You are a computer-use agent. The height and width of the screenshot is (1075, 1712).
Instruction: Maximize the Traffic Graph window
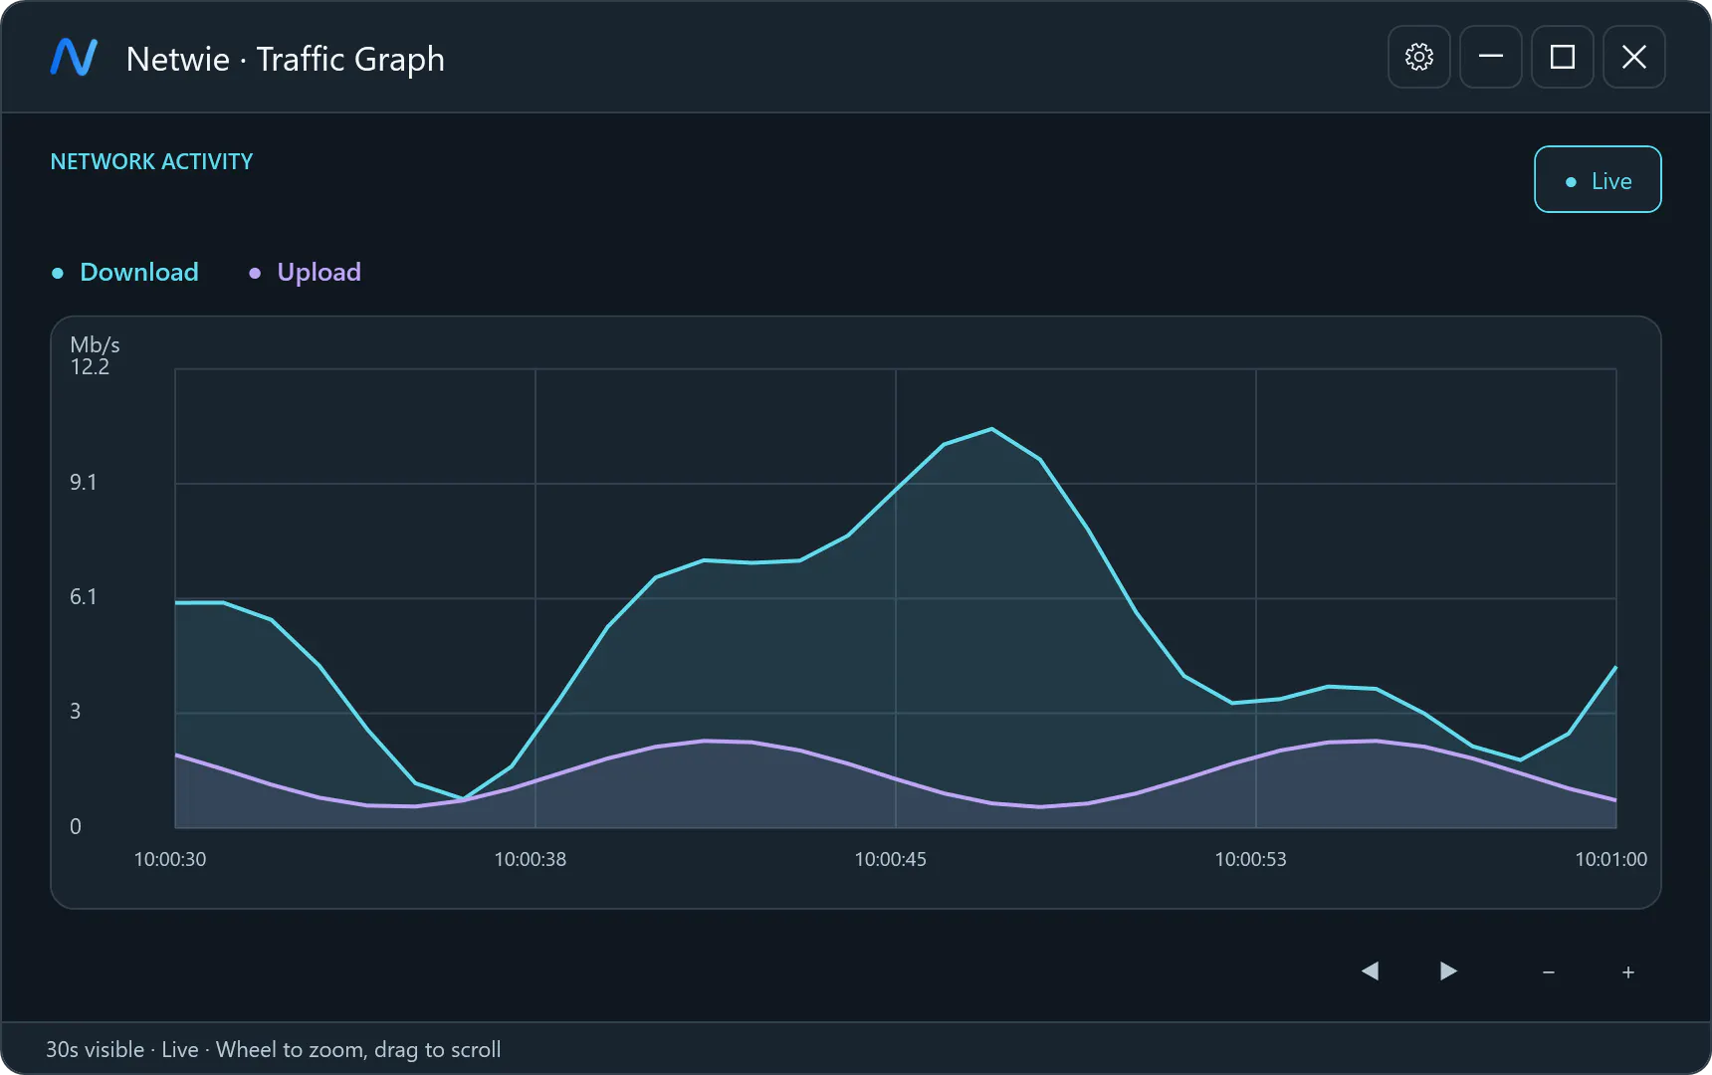pos(1563,57)
